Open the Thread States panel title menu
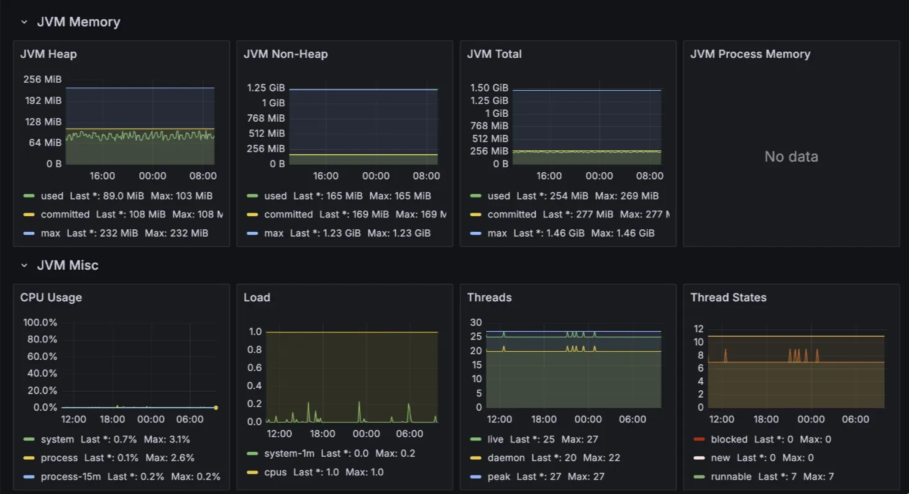This screenshot has width=909, height=494. pos(728,298)
